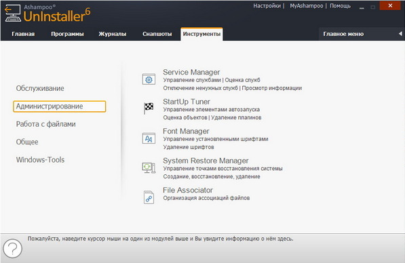
Task: Click 'Управление установленными шрифтами' text
Action: 216,139
